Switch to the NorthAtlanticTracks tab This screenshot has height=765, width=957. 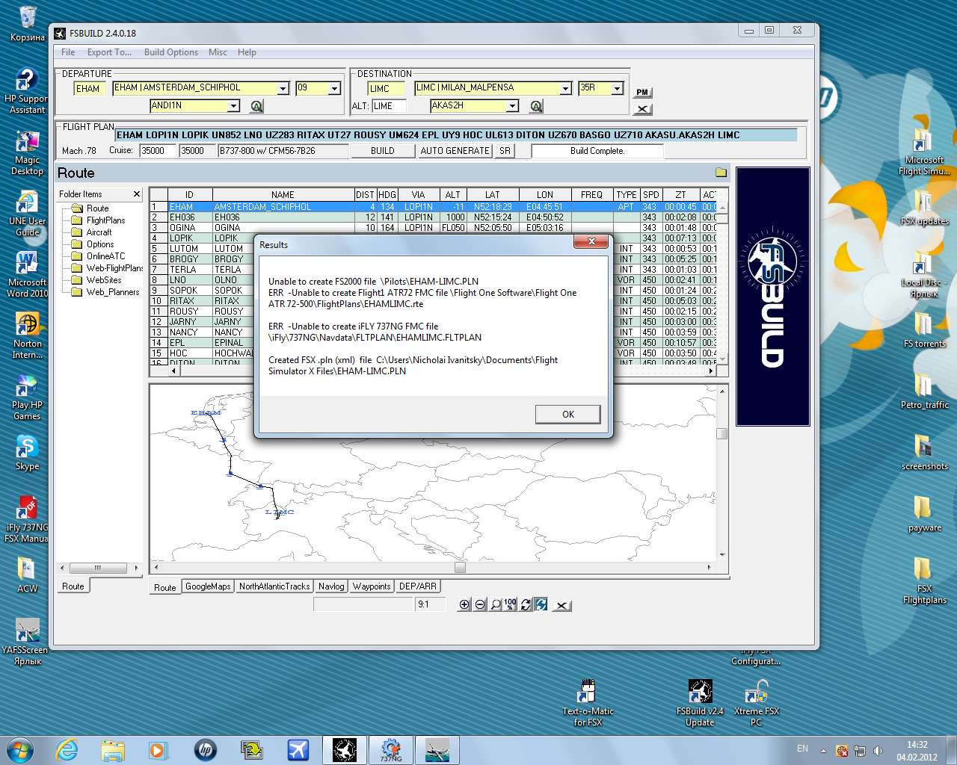[274, 586]
